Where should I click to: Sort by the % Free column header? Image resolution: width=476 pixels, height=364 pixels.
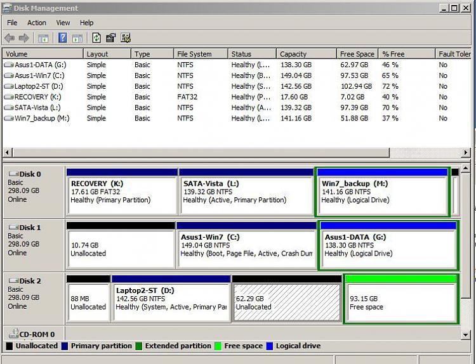click(407, 54)
